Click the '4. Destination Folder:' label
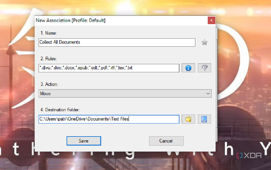Screen dimensions: 271x170 point(60,110)
